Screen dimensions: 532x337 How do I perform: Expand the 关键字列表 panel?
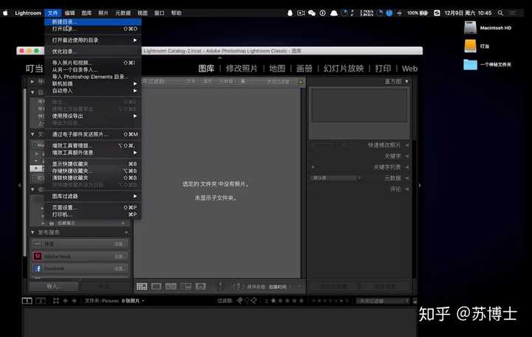(407, 167)
